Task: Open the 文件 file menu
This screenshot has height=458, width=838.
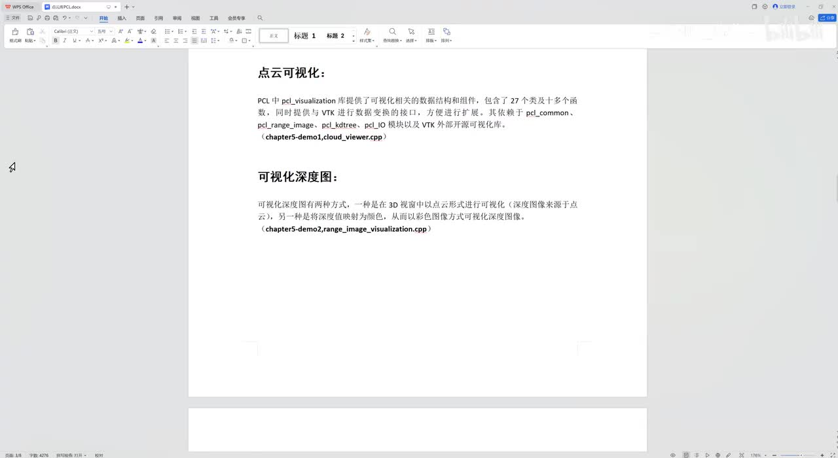Action: (x=13, y=18)
